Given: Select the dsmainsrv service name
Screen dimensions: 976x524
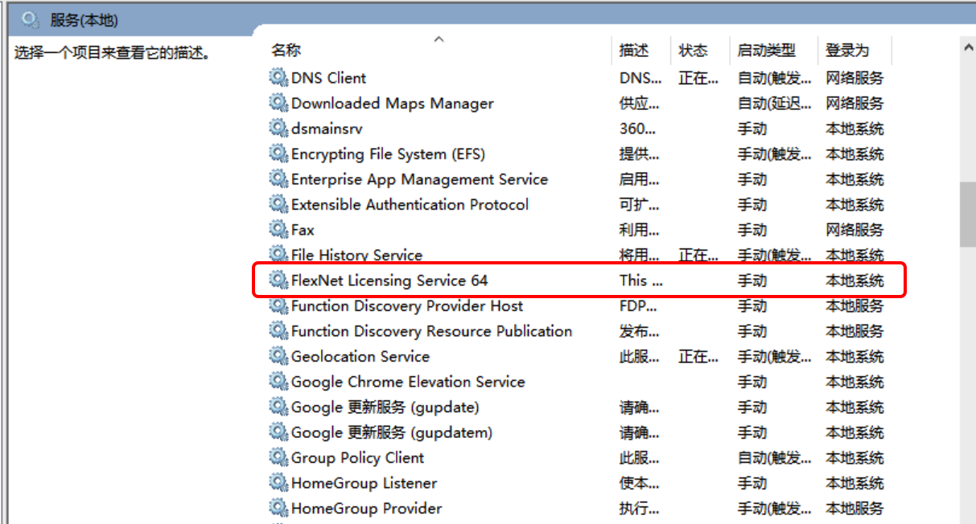Looking at the screenshot, I should tap(327, 129).
